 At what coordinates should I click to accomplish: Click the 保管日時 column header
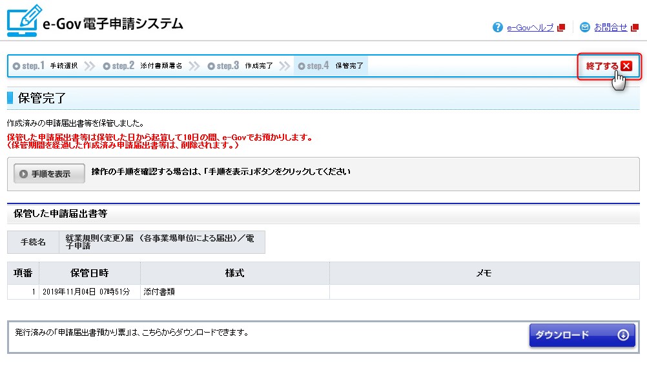(90, 273)
